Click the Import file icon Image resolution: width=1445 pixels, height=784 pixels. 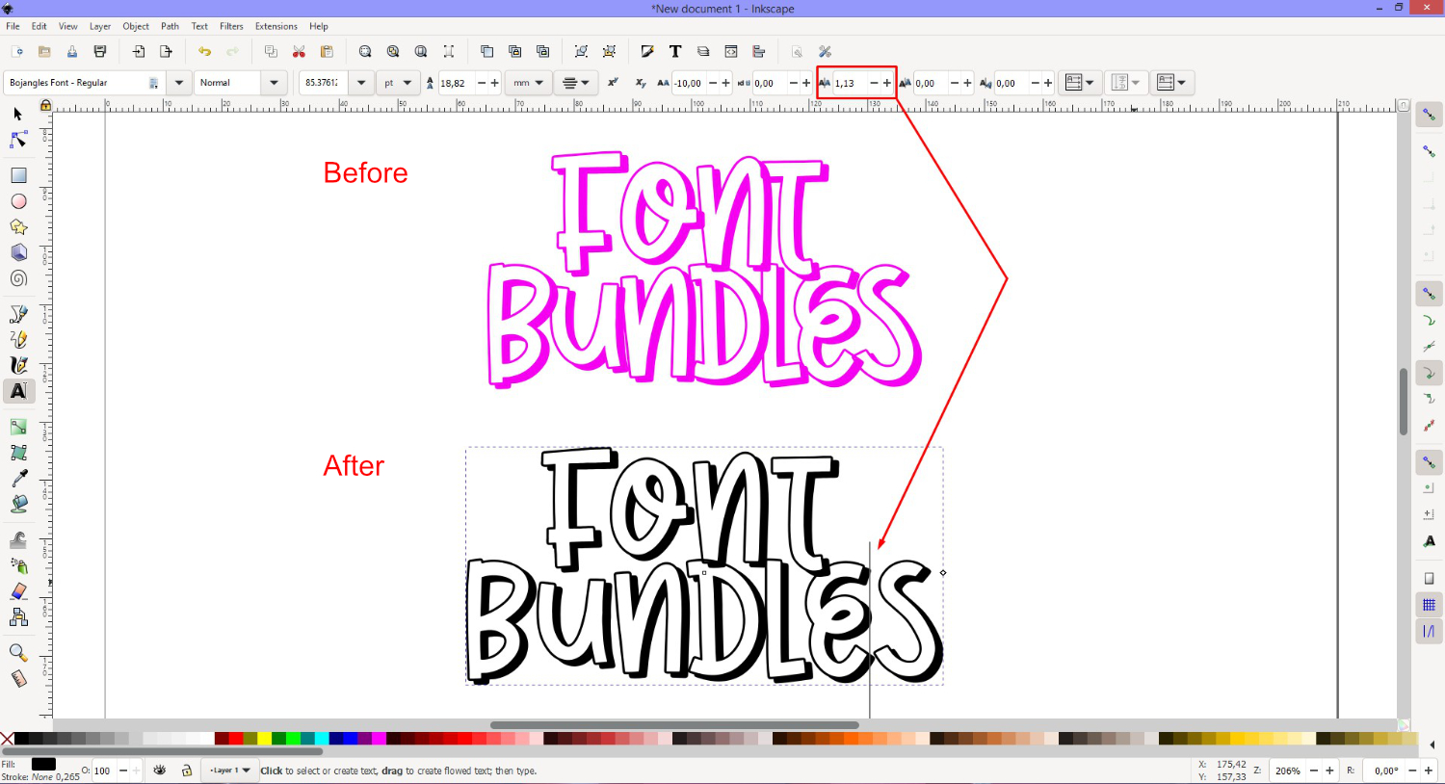click(139, 52)
